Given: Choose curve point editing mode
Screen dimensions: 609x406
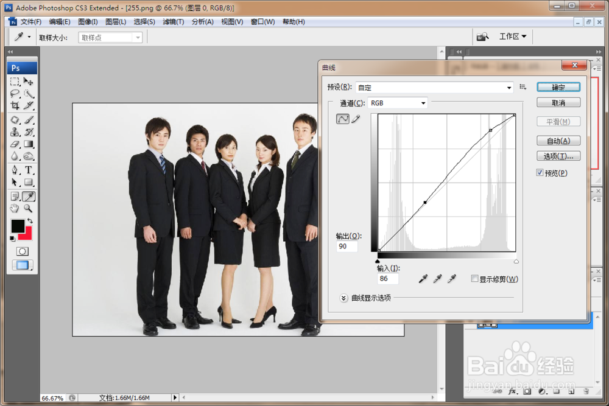Looking at the screenshot, I should pos(342,119).
